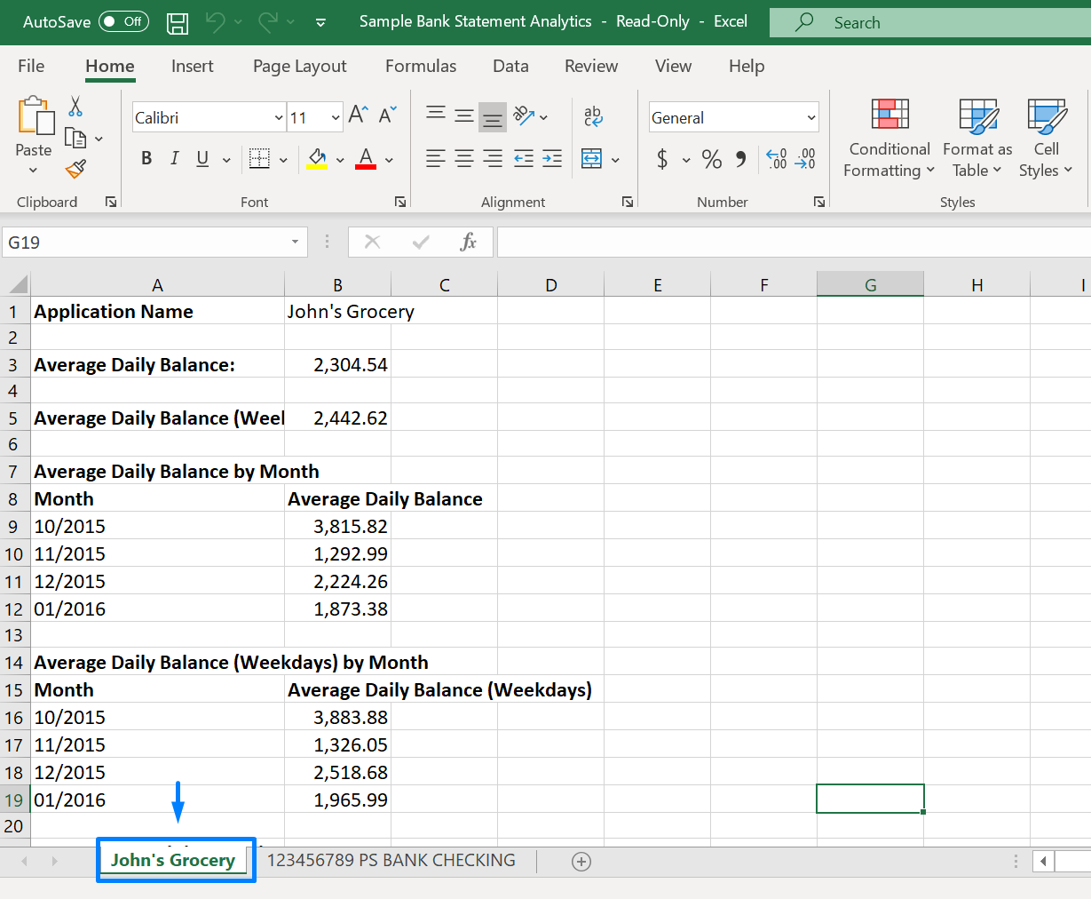Open the Calibri font name dropdown
Viewport: 1091px width, 899px height.
pyautogui.click(x=279, y=117)
